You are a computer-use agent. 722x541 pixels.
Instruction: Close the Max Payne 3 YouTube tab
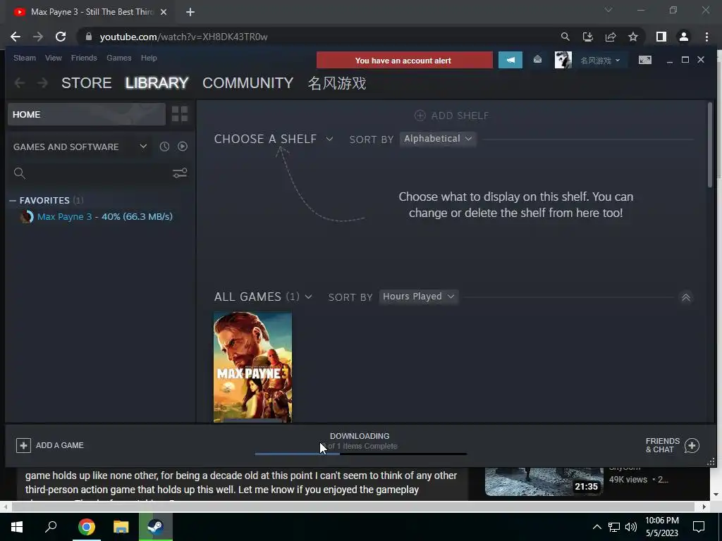pos(164,12)
